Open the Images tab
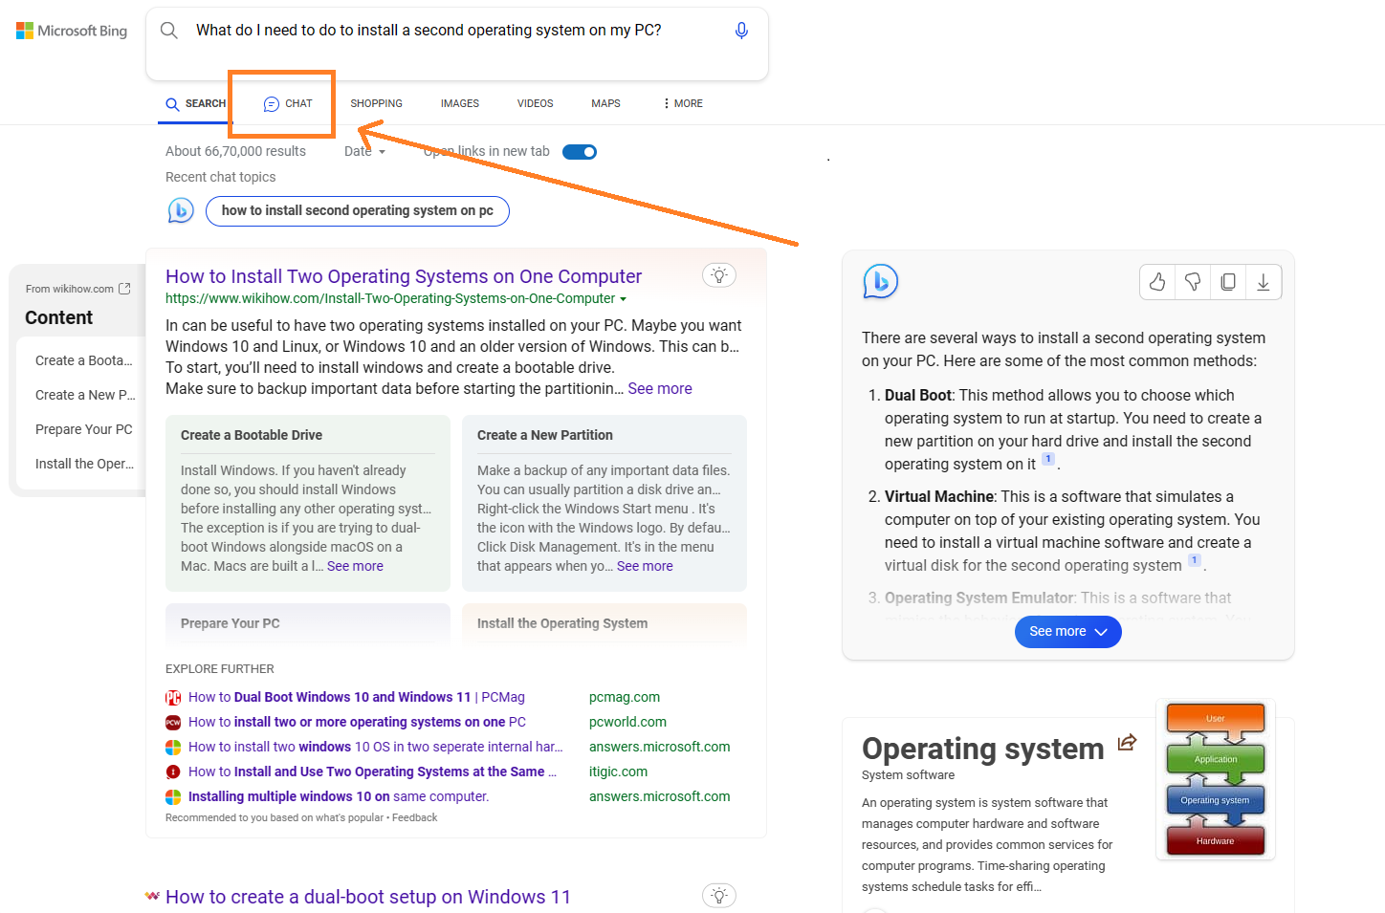The image size is (1385, 913). click(x=460, y=103)
